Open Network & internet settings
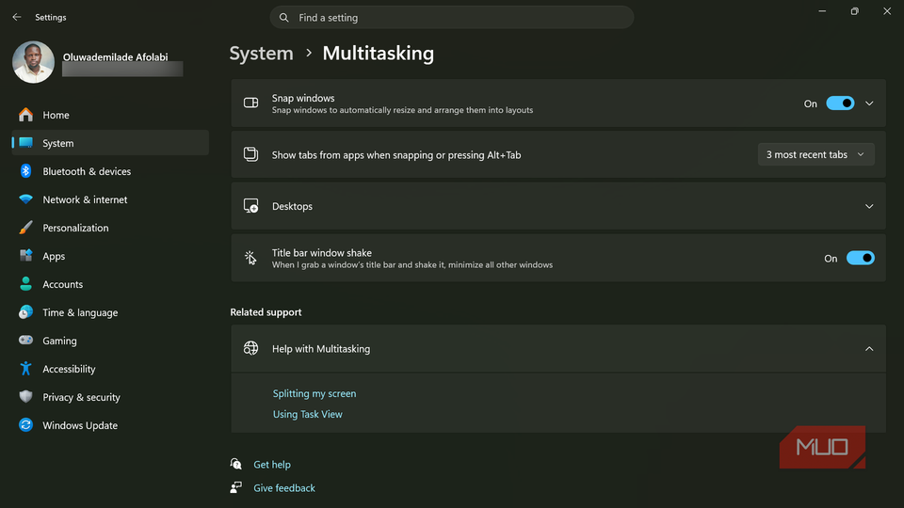Image resolution: width=904 pixels, height=508 pixels. (110, 199)
